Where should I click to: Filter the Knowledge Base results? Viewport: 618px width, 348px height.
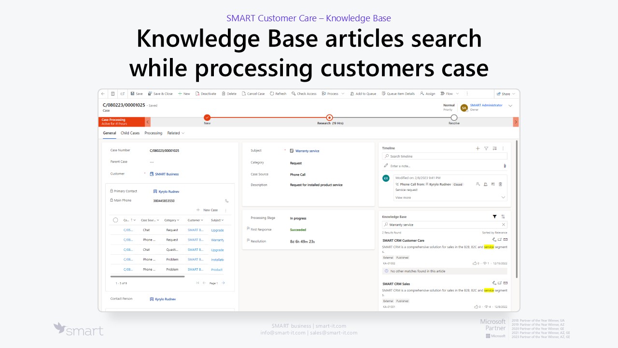[x=494, y=217]
